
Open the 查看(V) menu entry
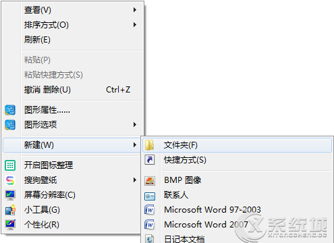[73, 10]
